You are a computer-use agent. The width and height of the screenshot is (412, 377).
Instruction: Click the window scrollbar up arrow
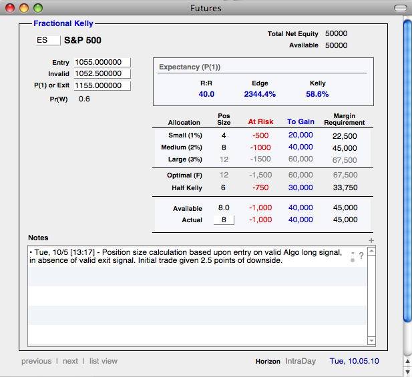(407, 362)
